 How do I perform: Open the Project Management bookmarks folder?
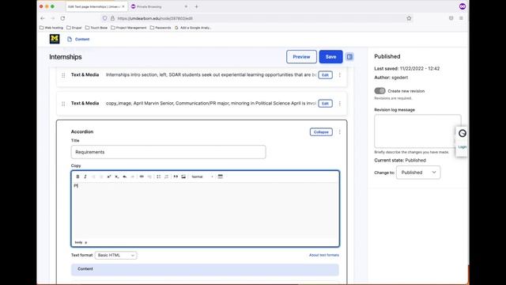click(x=128, y=28)
